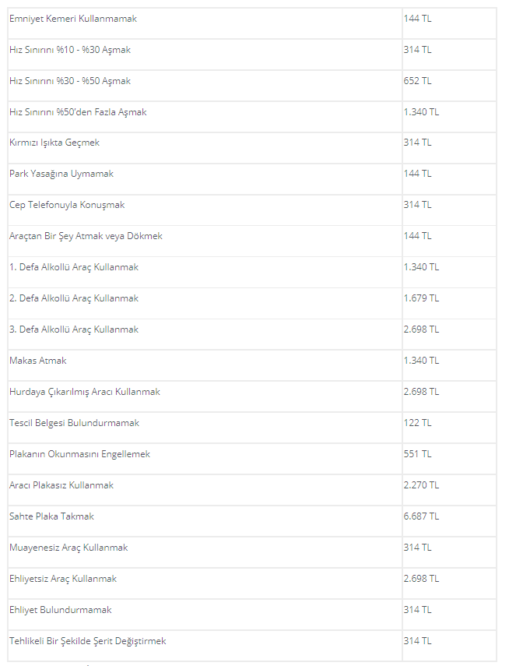Click the 2.270 TL fine value

click(421, 485)
